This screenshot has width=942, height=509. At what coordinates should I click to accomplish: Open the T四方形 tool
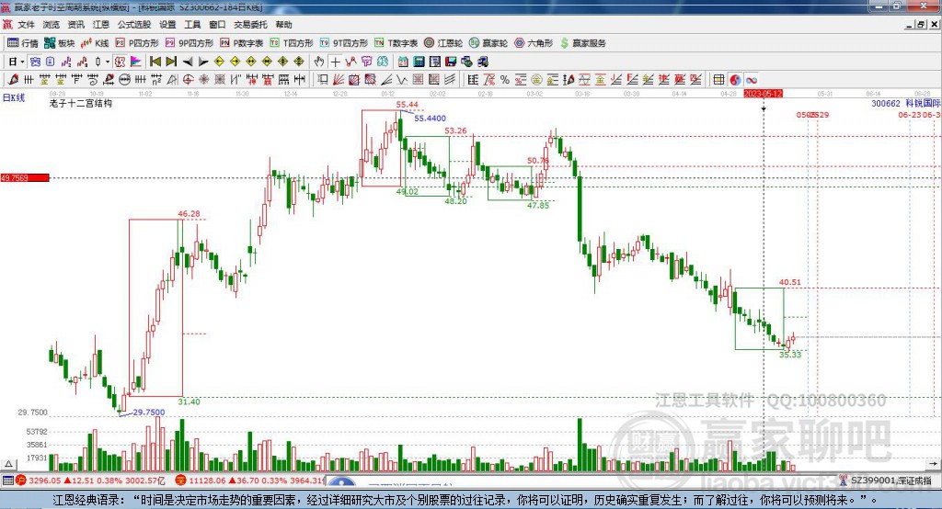[292, 43]
